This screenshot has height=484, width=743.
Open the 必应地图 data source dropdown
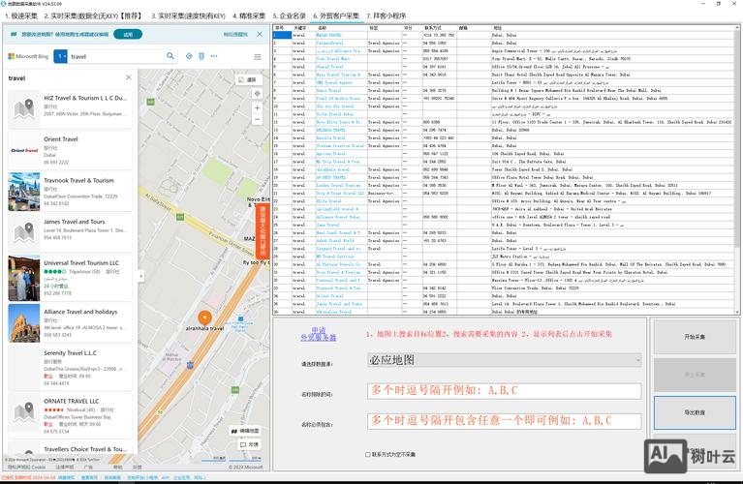504,360
